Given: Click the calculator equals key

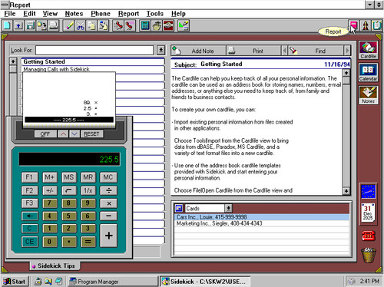Looking at the screenshot, I should [x=88, y=242].
